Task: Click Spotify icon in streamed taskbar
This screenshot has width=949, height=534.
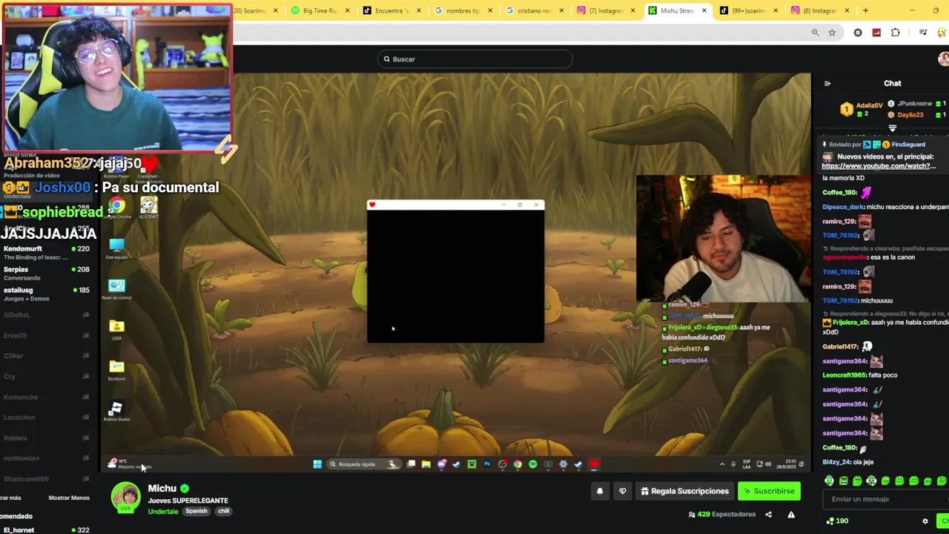Action: [532, 464]
